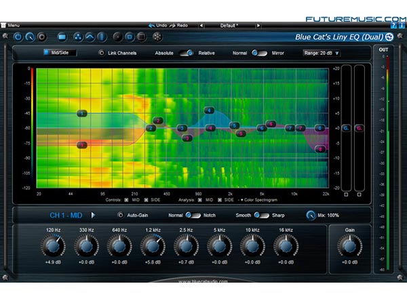Click the Redo label
This screenshot has width=407, height=305.
click(182, 26)
